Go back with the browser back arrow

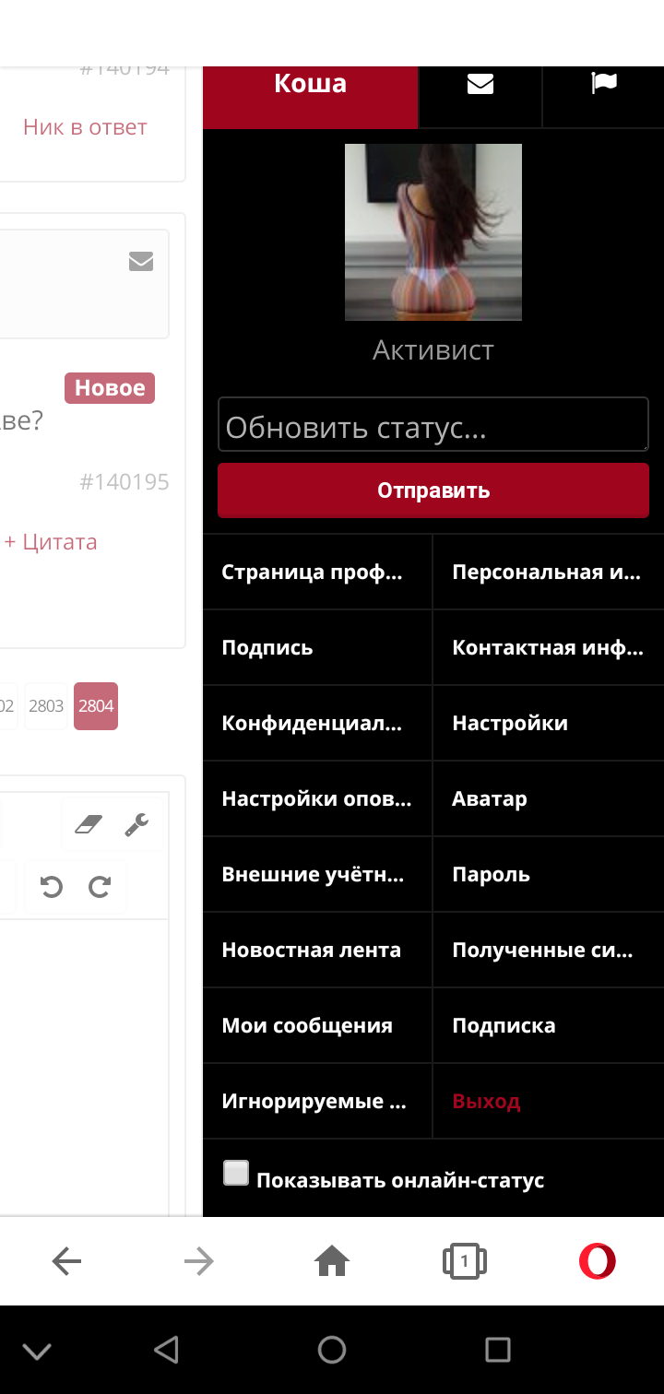[x=66, y=1260]
